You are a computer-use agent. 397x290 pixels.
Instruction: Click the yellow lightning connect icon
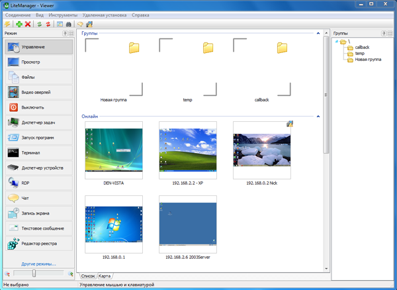pyautogui.click(x=7, y=24)
